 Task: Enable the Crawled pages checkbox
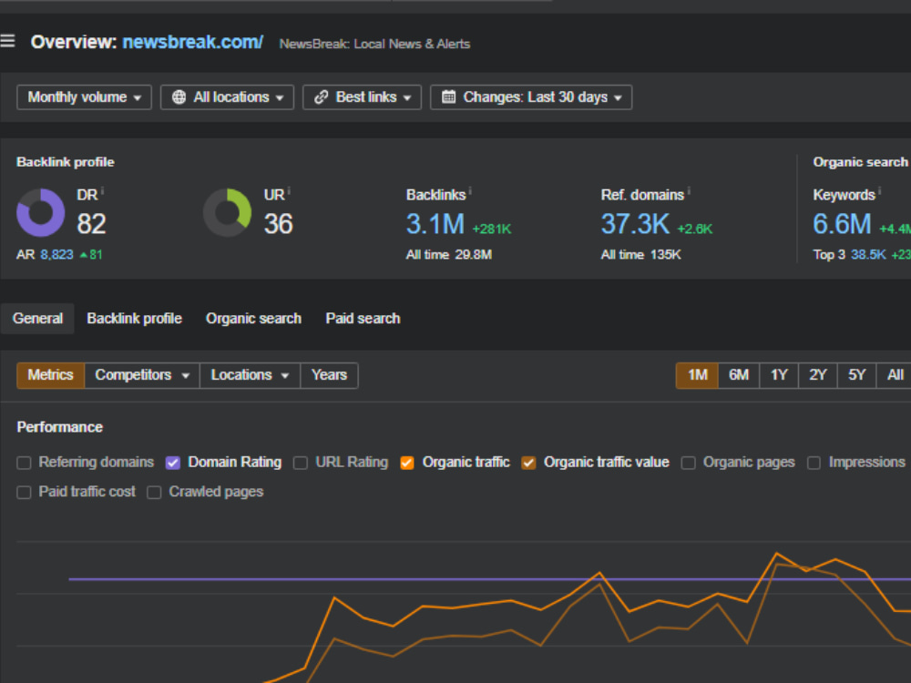click(x=154, y=493)
